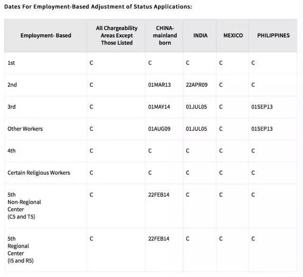This screenshot has height=277, width=303.
Task: Click the 01MAY14 date in the 3rd row
Action: [x=159, y=107]
